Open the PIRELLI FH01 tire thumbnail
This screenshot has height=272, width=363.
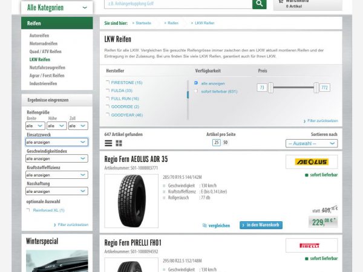click(131, 265)
